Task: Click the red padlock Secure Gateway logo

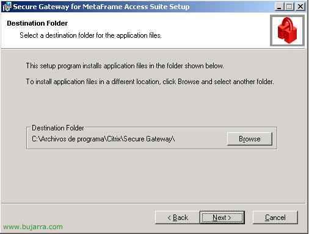Action: (x=287, y=30)
